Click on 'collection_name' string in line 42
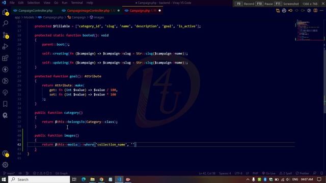This screenshot has height=183, width=326. [x=111, y=144]
